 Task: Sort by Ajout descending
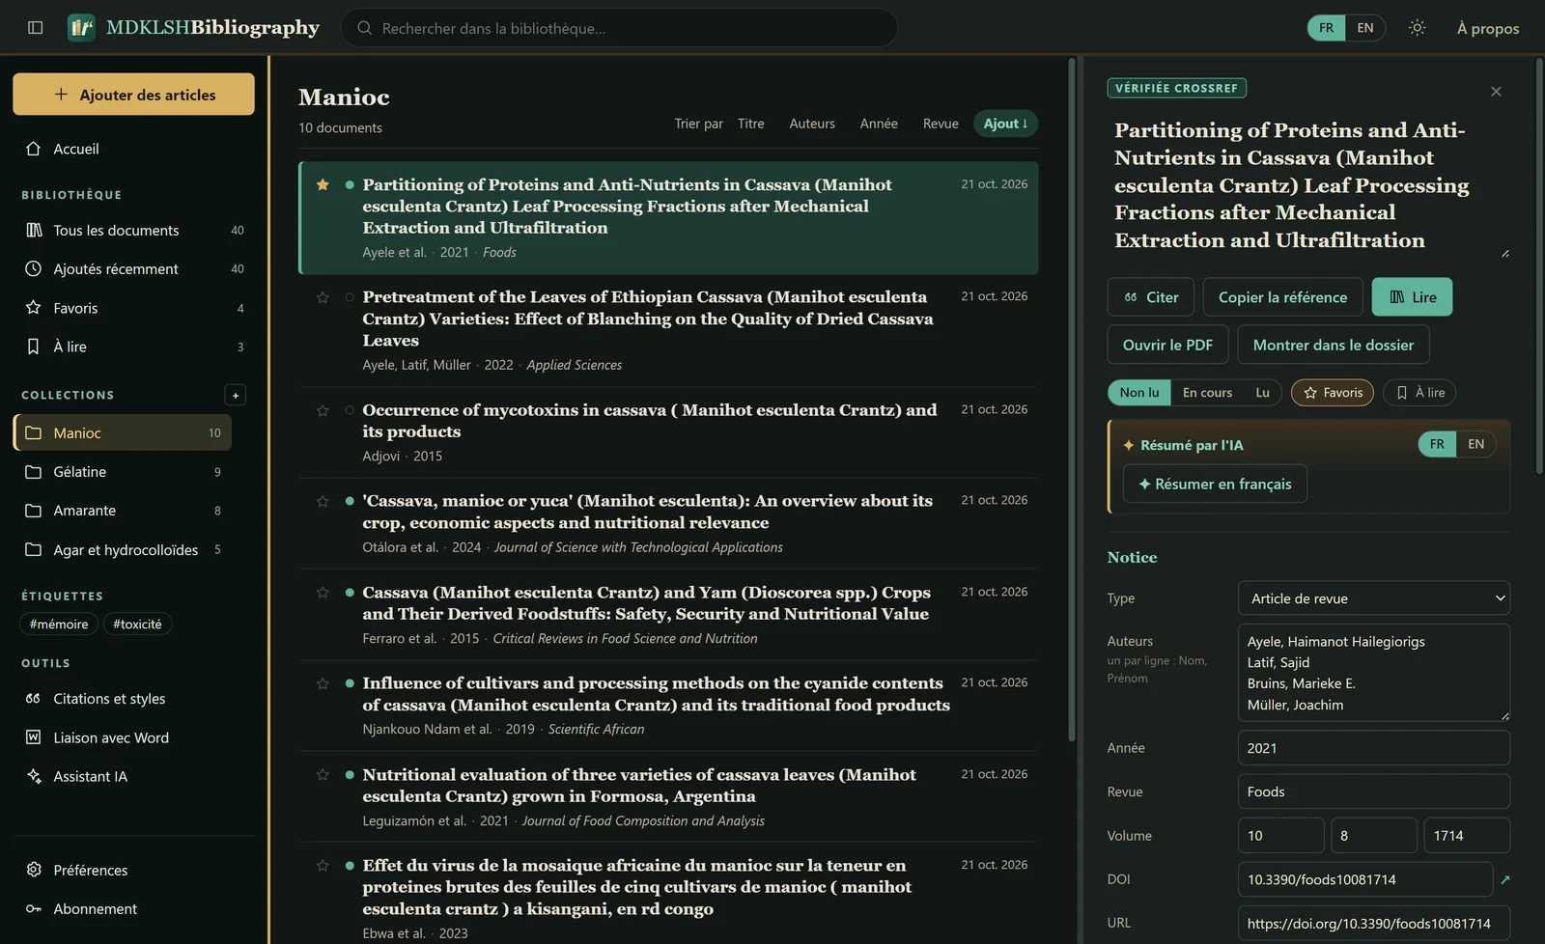tap(1005, 124)
